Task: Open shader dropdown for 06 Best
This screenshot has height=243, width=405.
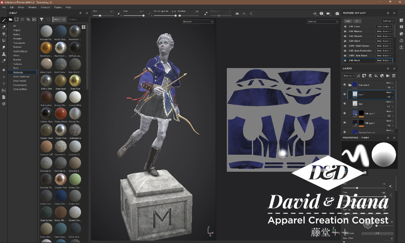Action: (384, 60)
